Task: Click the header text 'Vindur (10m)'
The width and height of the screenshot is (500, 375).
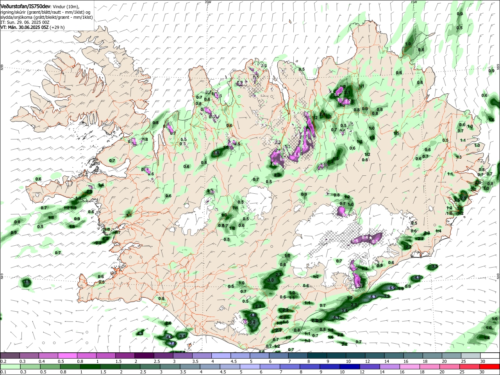Action: [66, 7]
